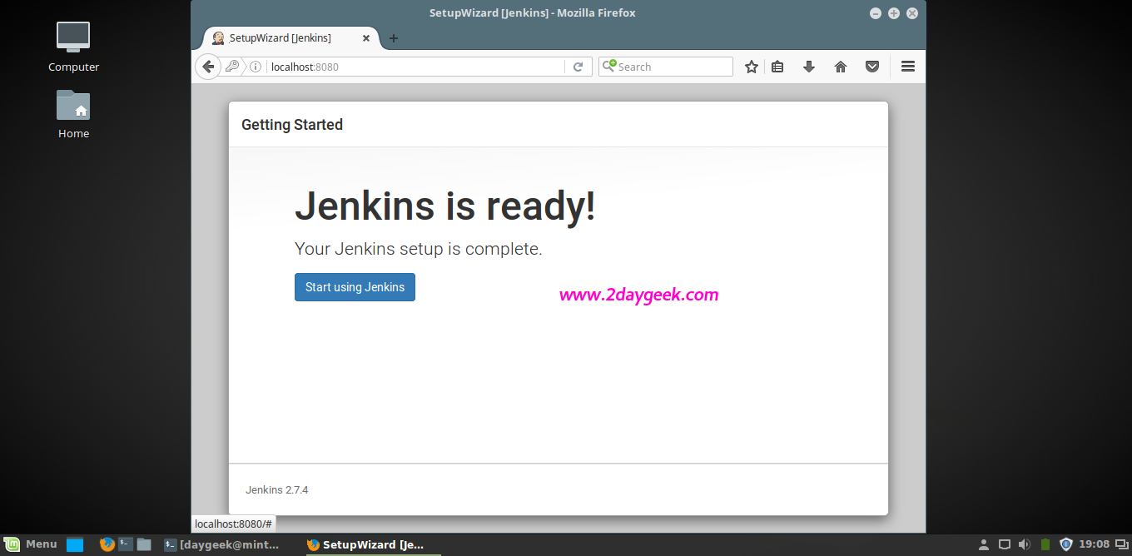This screenshot has width=1132, height=556.
Task: Click the Start using Jenkins button
Action: [355, 287]
